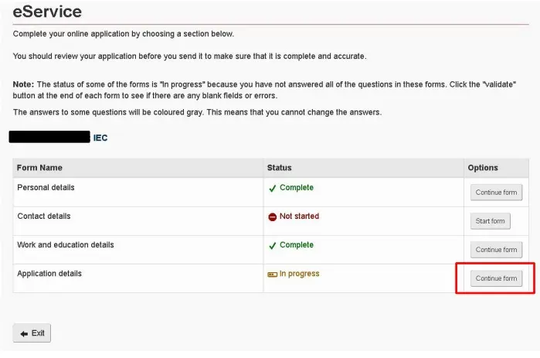Select the Personal details row label
Screen dimensions: 540x358
46,187
